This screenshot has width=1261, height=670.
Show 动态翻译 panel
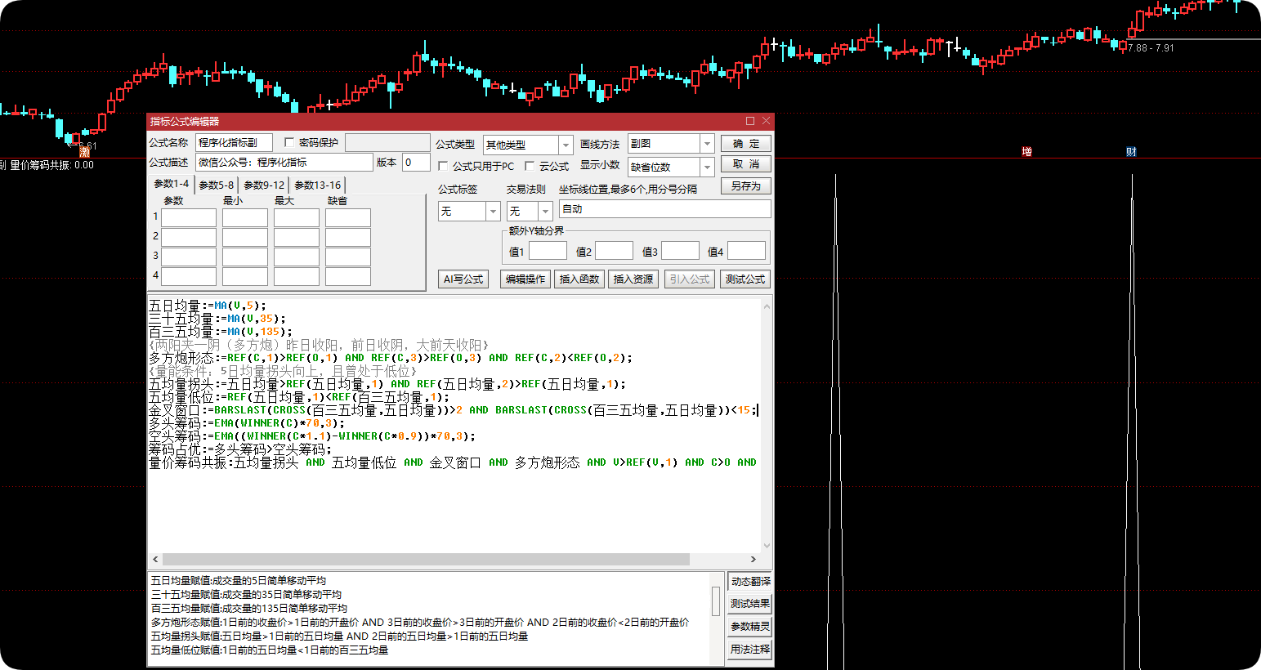click(x=750, y=582)
